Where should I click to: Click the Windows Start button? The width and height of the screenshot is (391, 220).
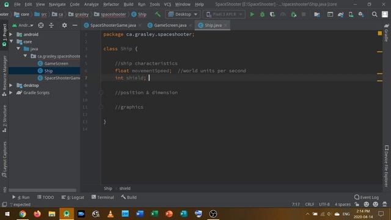7,214
